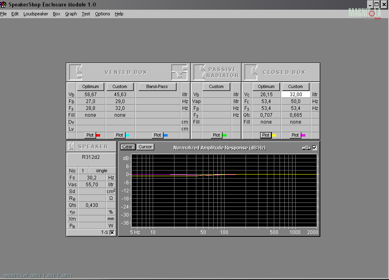Image resolution: width=389 pixels, height=280 pixels.
Task: Click closed optimum Vc value 26,15
Action: (266, 95)
